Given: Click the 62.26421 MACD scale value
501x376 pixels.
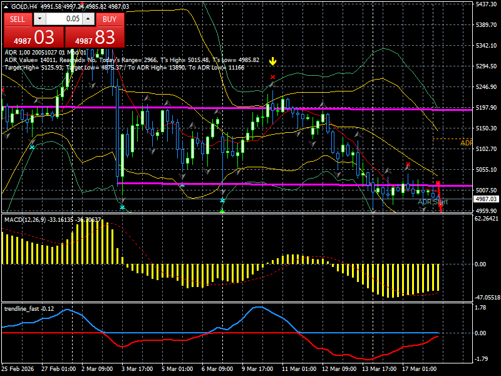Looking at the screenshot, I should 487,219.
